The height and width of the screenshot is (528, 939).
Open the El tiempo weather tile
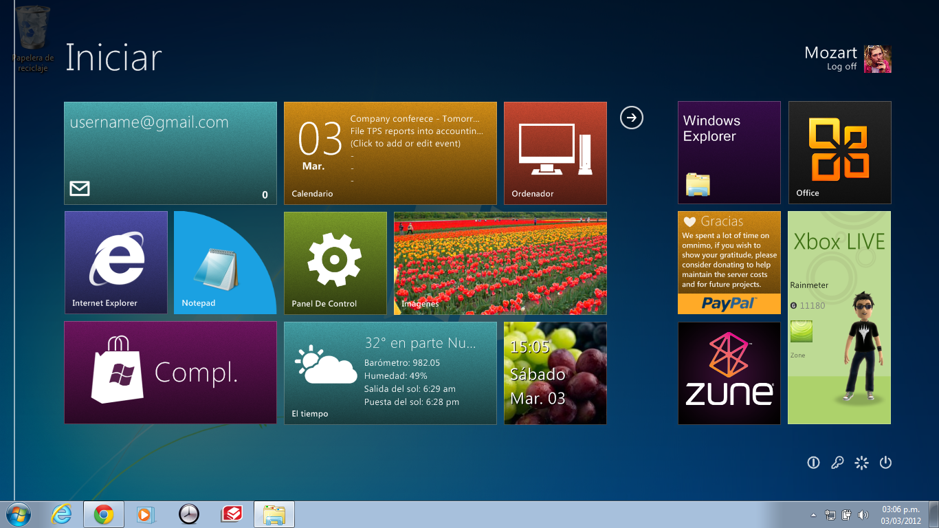390,373
